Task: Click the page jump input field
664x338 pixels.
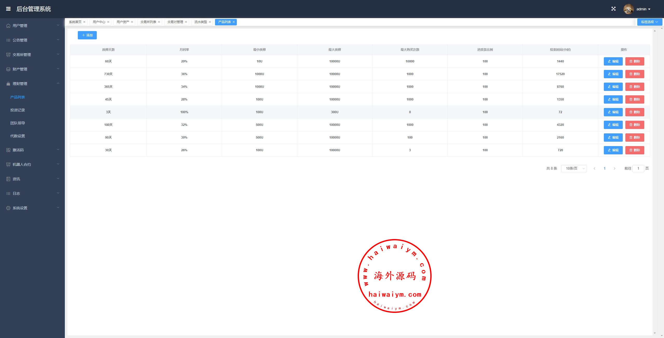Action: [x=638, y=168]
